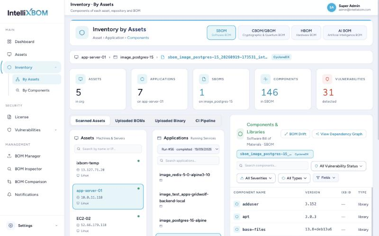
Task: Select the Scanned Assets tab
Action: click(x=90, y=121)
